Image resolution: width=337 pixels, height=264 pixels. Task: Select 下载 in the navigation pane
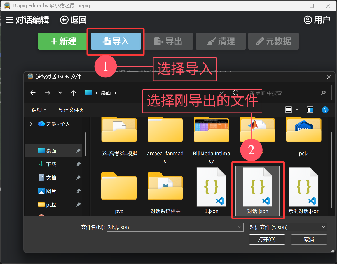click(x=51, y=164)
